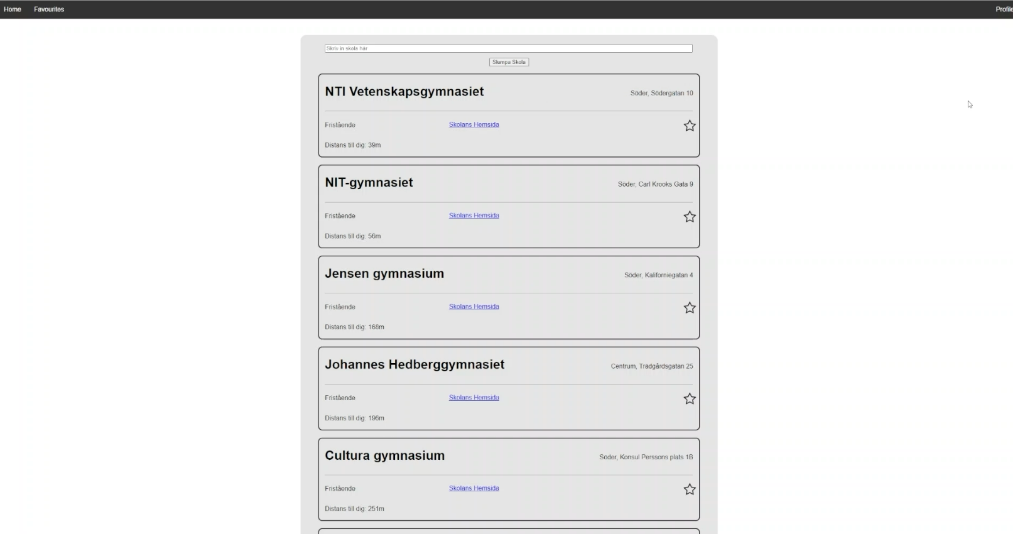Open Skolans Hemsida for NTI Vetenskapsgymnasiet
This screenshot has height=534, width=1013.
point(474,124)
